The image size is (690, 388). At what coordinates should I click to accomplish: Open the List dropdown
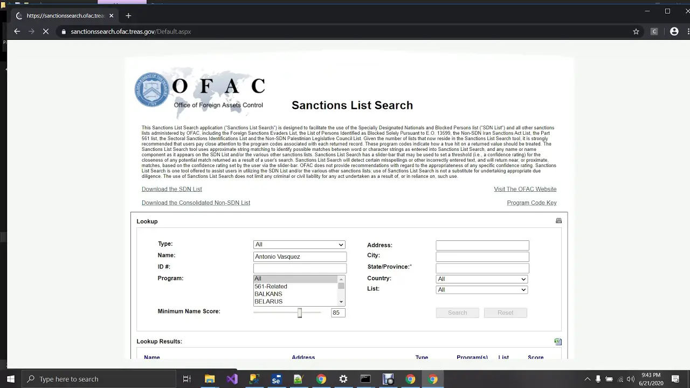pos(481,290)
